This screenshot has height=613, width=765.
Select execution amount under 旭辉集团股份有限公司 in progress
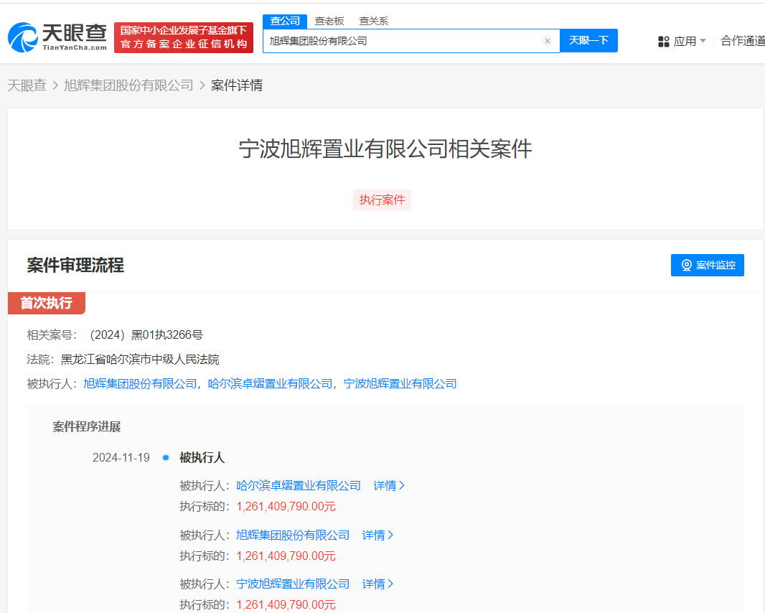click(286, 556)
